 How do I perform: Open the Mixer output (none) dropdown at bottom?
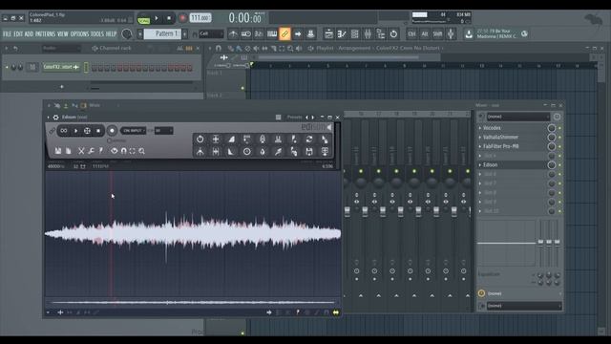point(523,306)
